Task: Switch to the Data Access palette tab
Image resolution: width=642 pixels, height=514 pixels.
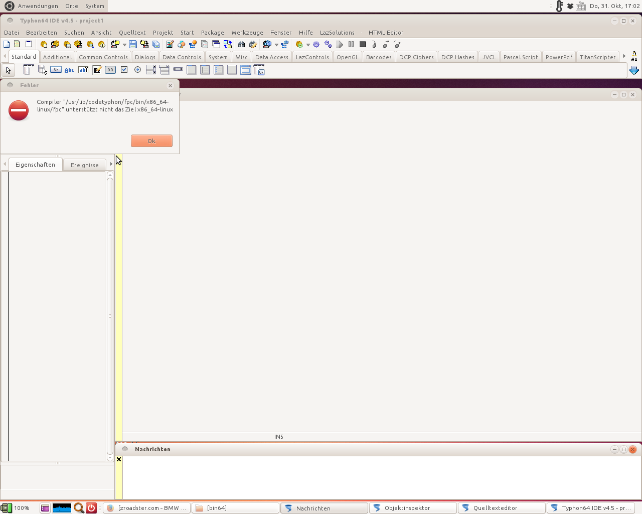Action: coord(272,57)
